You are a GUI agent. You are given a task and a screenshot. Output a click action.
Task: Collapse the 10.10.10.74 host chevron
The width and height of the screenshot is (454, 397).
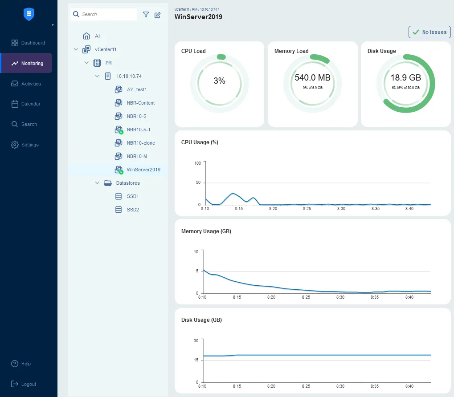pyautogui.click(x=97, y=76)
